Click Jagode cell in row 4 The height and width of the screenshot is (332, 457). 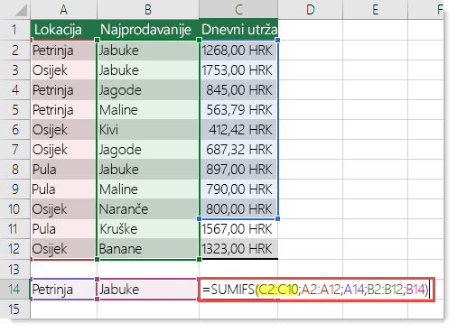click(x=148, y=90)
